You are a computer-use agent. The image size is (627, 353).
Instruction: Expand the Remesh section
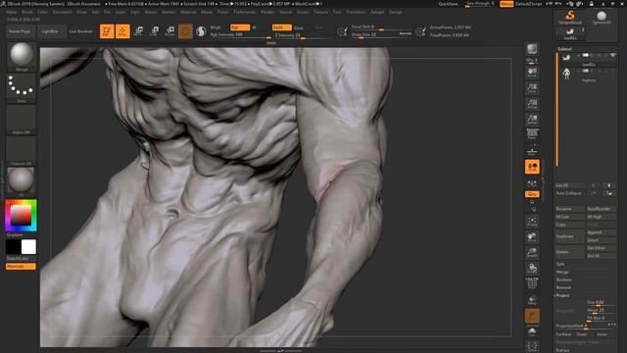pyautogui.click(x=563, y=287)
